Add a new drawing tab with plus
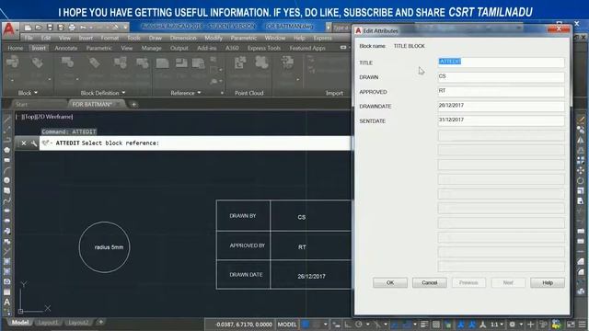 coord(133,104)
